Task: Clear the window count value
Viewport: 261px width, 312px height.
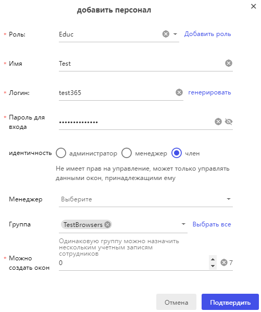Action: pyautogui.click(x=224, y=262)
